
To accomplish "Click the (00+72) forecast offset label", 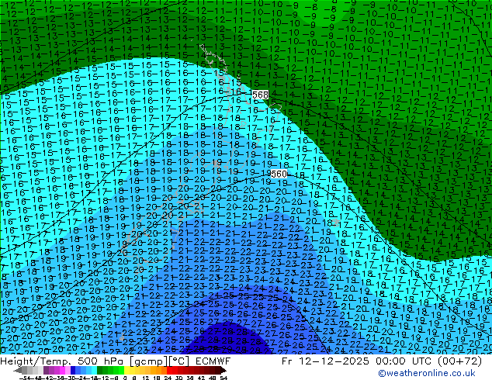I will [462, 362].
